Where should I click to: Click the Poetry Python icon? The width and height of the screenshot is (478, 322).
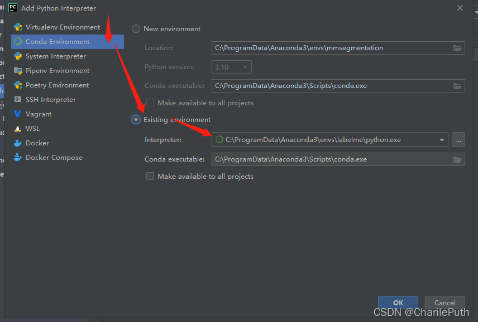pos(18,85)
